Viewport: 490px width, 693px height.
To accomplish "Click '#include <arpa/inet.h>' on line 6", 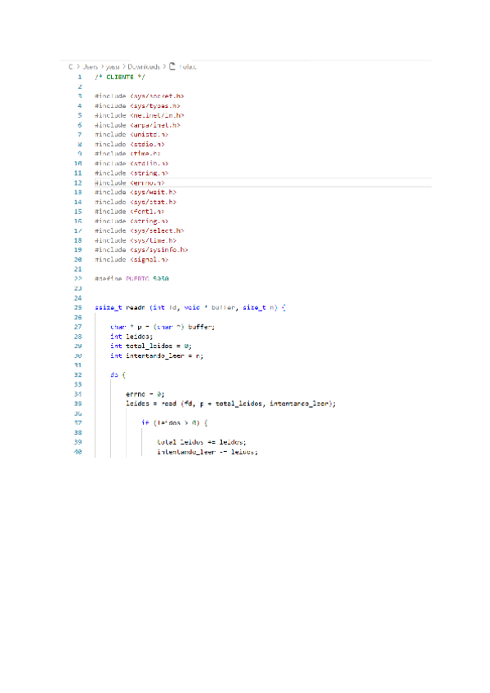I will (x=137, y=125).
